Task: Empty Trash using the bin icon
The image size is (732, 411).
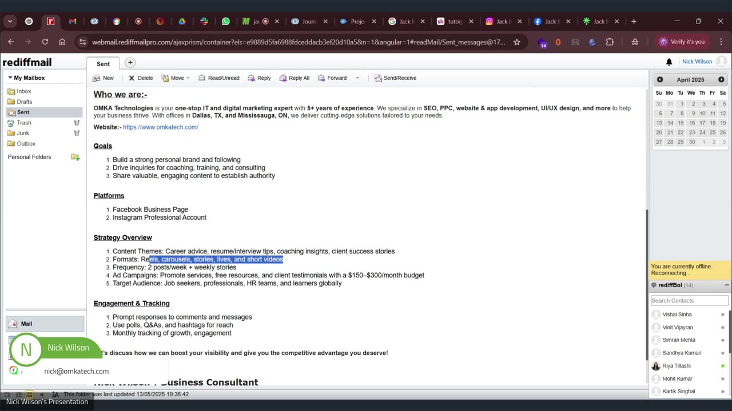Action: pyautogui.click(x=77, y=123)
